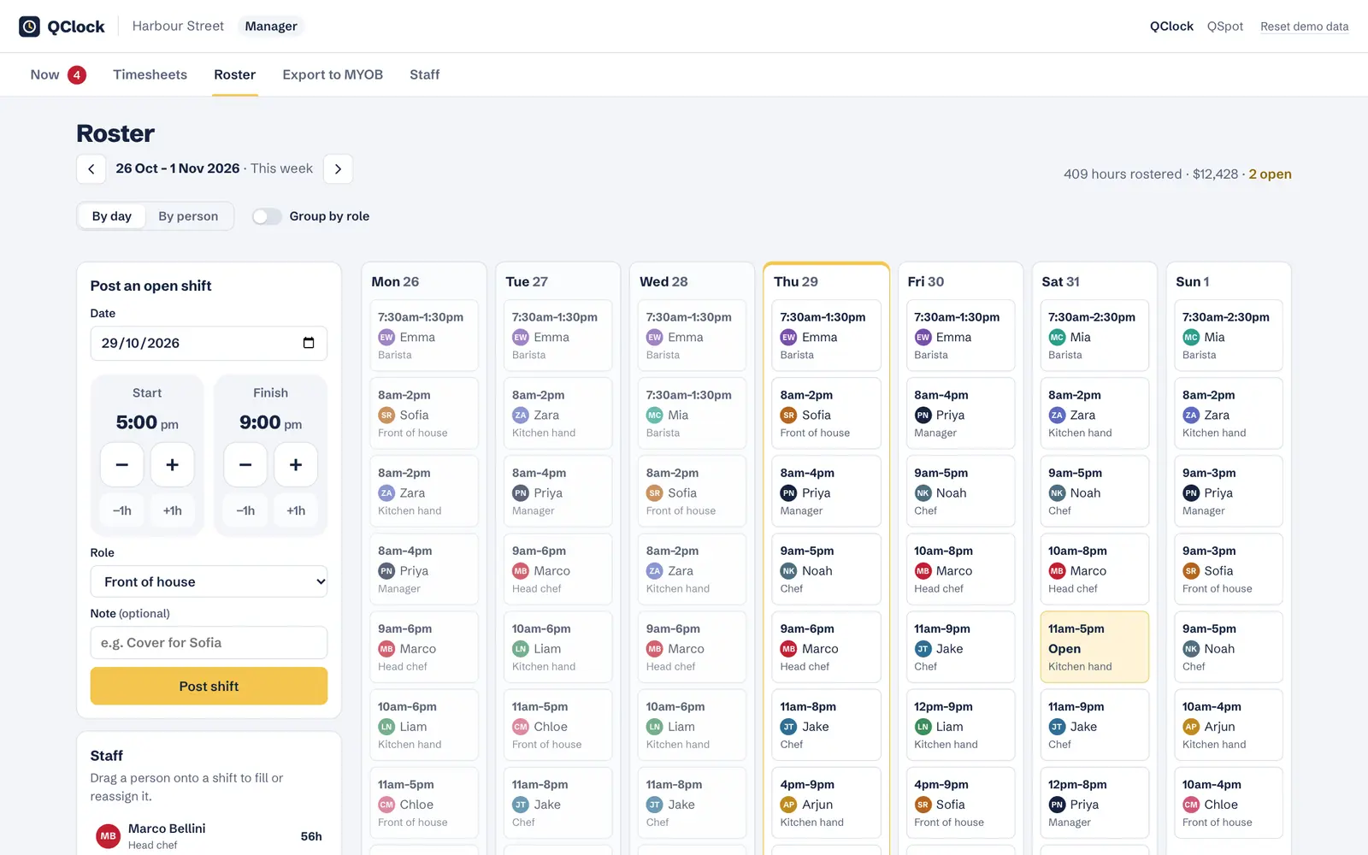
Task: Open Export to MYOB tab
Action: tap(333, 75)
